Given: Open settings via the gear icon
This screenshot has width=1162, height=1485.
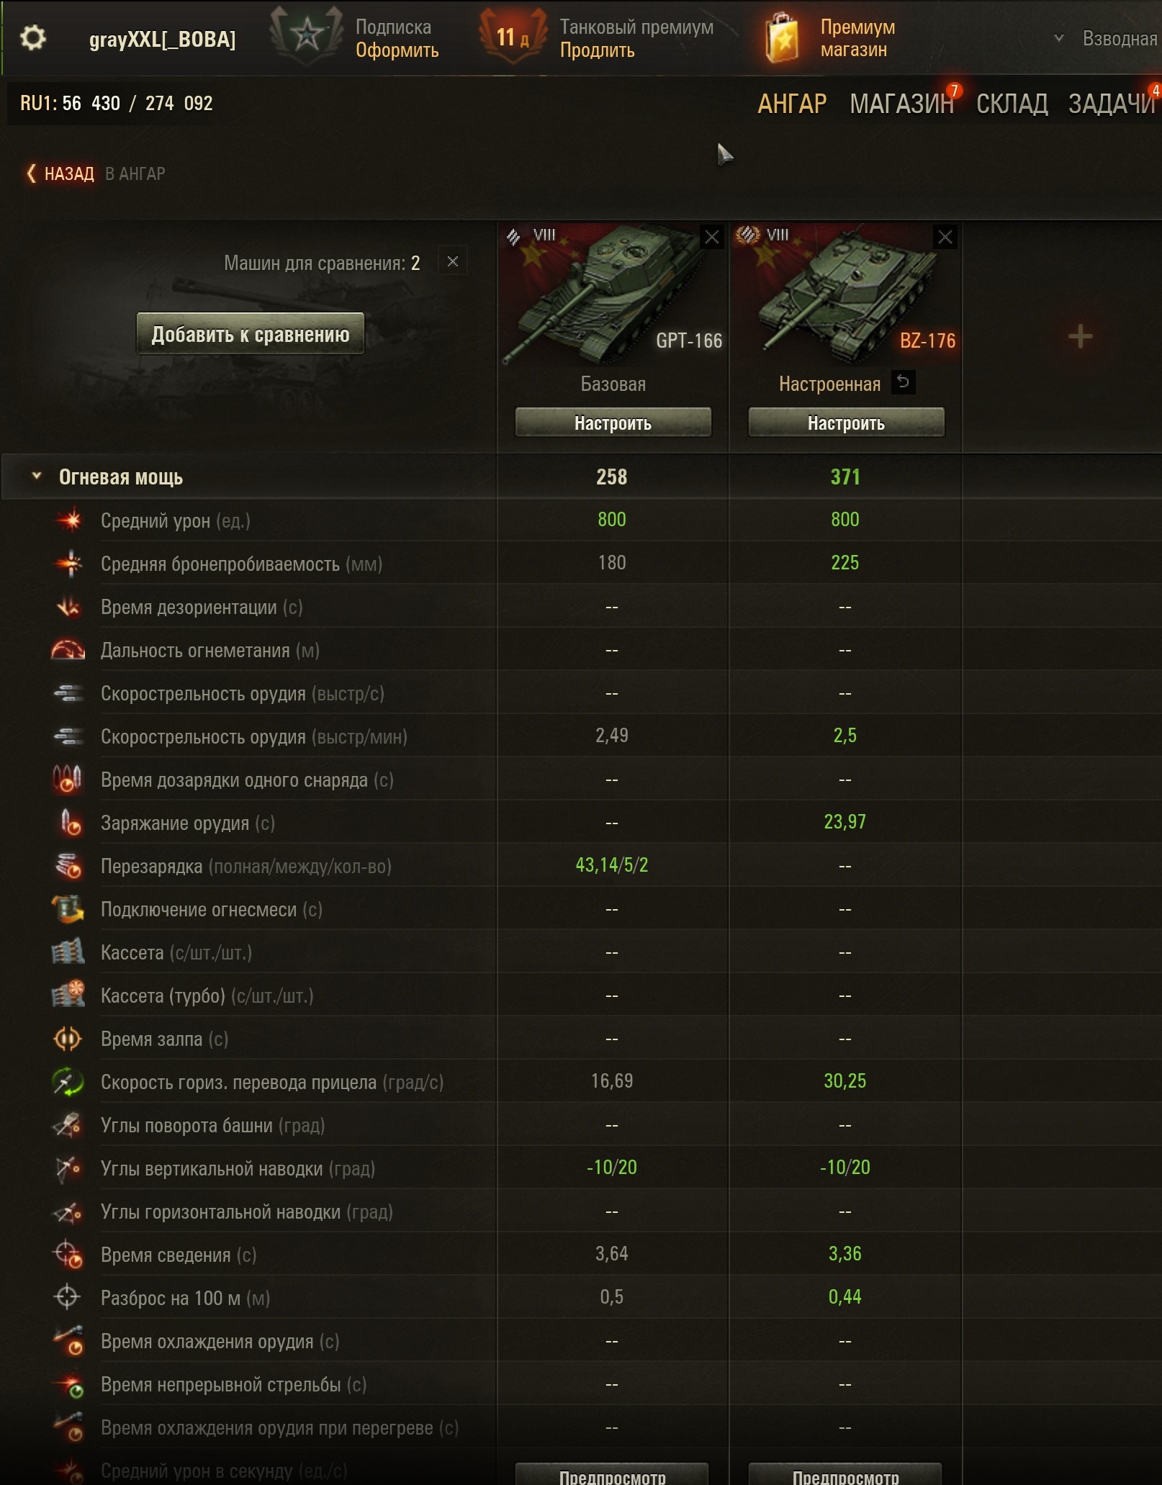Looking at the screenshot, I should click(33, 37).
